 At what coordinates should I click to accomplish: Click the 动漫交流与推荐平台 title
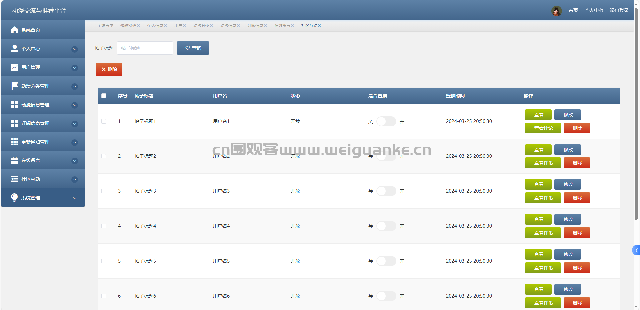point(39,11)
